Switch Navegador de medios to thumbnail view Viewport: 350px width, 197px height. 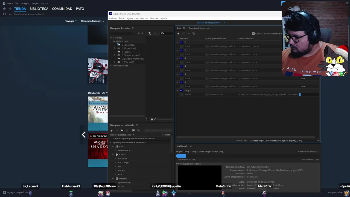pos(152,119)
